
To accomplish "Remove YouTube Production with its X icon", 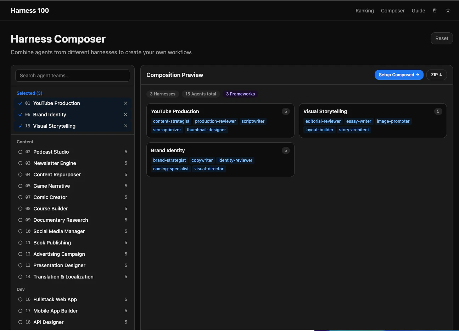I will (125, 103).
